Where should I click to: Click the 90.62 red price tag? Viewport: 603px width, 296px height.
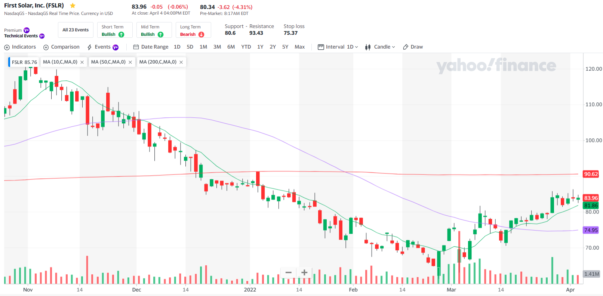[x=591, y=174]
